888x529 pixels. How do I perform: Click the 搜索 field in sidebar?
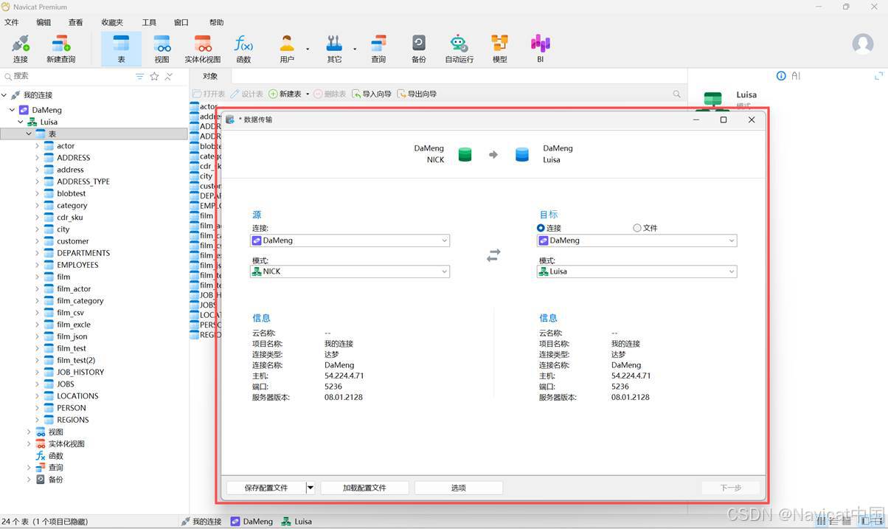69,76
